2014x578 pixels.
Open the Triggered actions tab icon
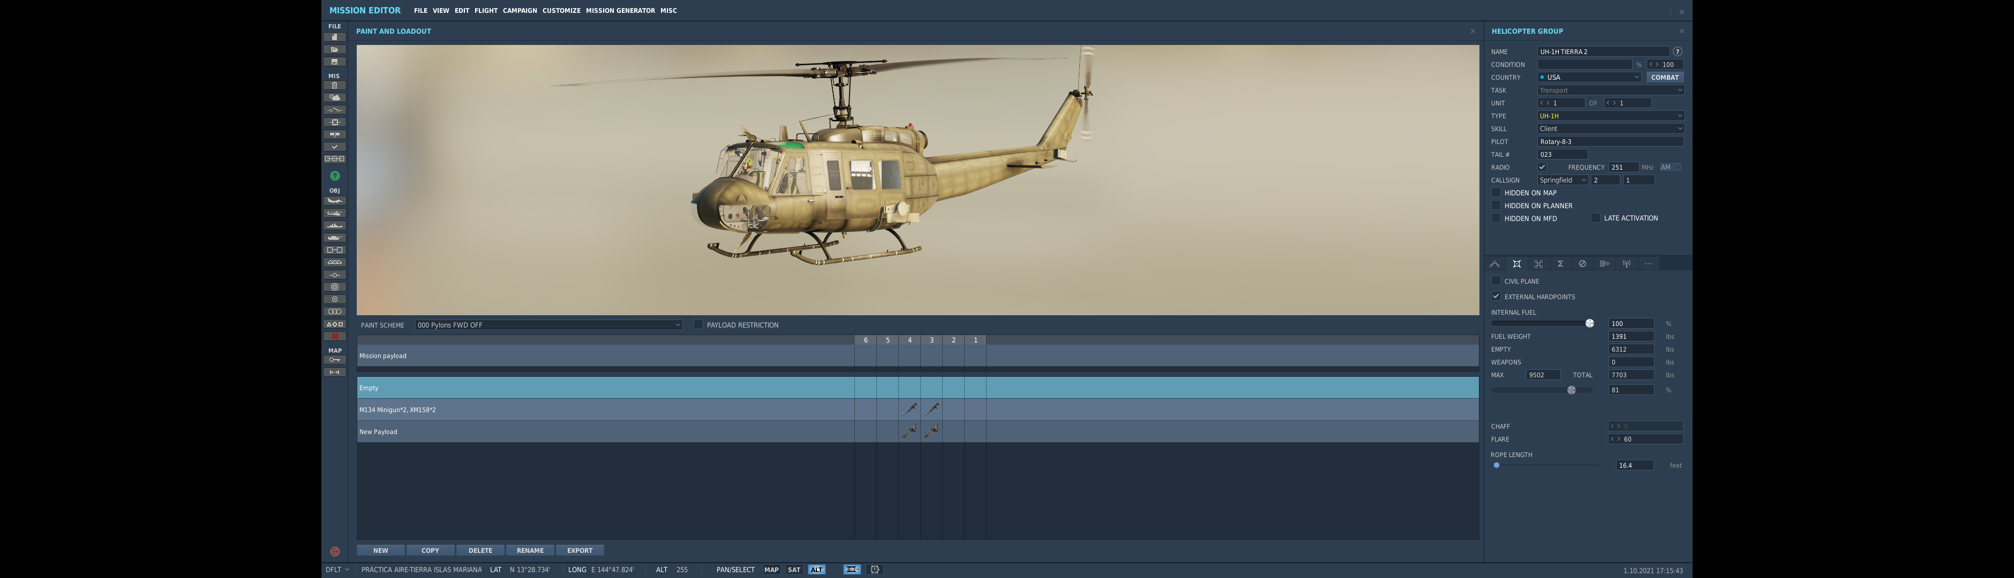click(x=1538, y=264)
